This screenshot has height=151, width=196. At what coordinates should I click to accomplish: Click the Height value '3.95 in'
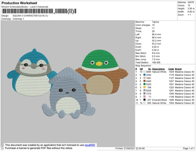(191, 8)
